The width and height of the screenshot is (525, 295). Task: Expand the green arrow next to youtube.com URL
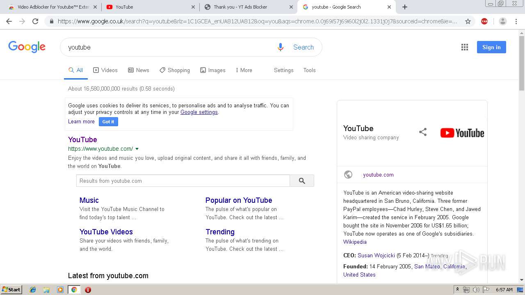pyautogui.click(x=137, y=149)
